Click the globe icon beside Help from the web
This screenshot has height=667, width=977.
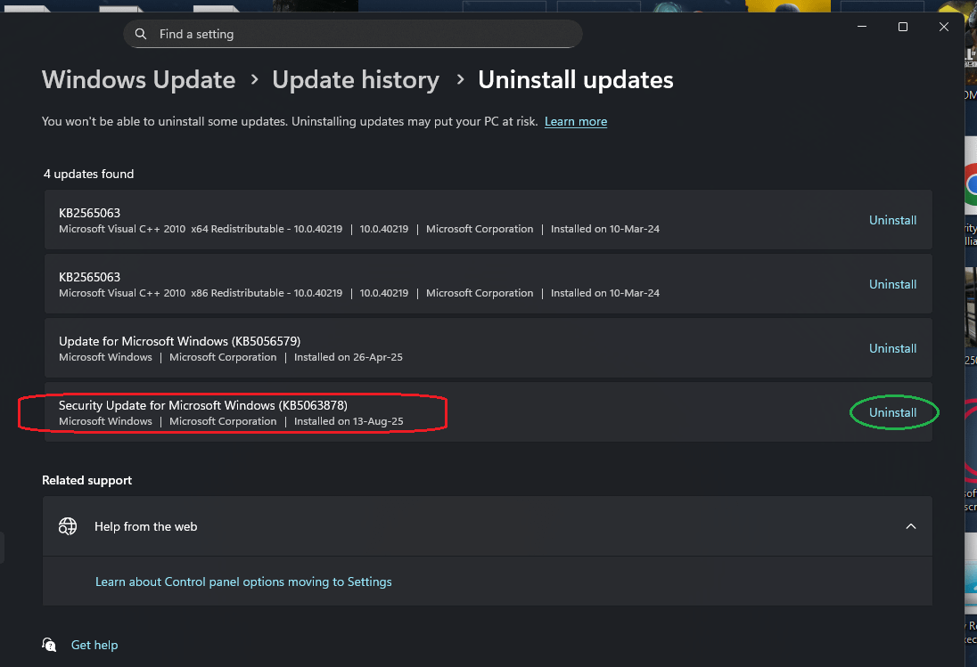68,526
